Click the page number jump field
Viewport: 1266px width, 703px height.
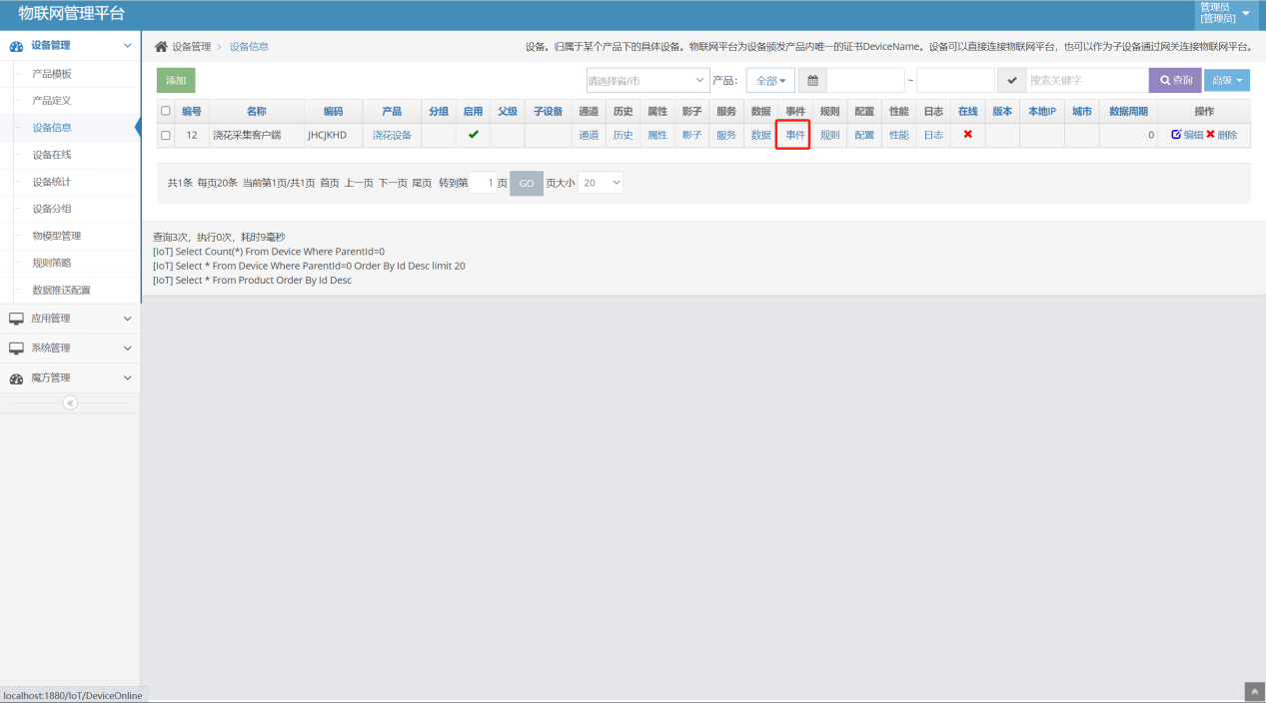483,183
